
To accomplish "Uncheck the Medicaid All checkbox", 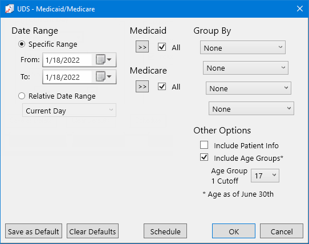I will pos(162,47).
